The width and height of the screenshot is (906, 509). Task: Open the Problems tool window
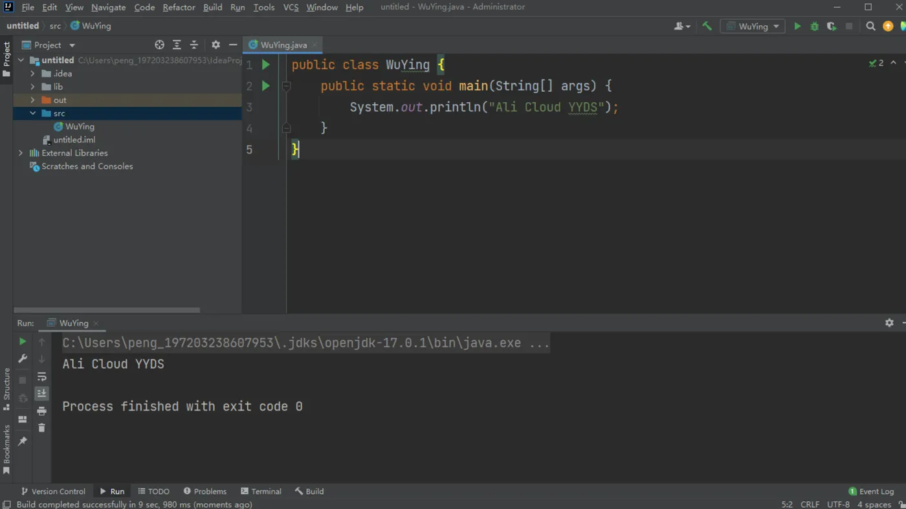(x=204, y=492)
